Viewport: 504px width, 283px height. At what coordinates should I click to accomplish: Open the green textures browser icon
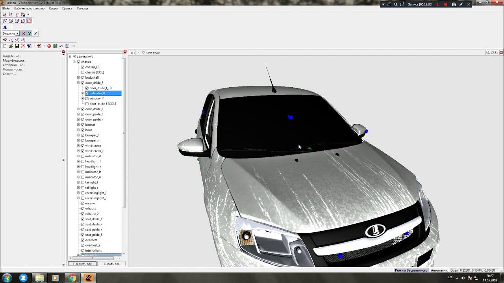click(55, 46)
